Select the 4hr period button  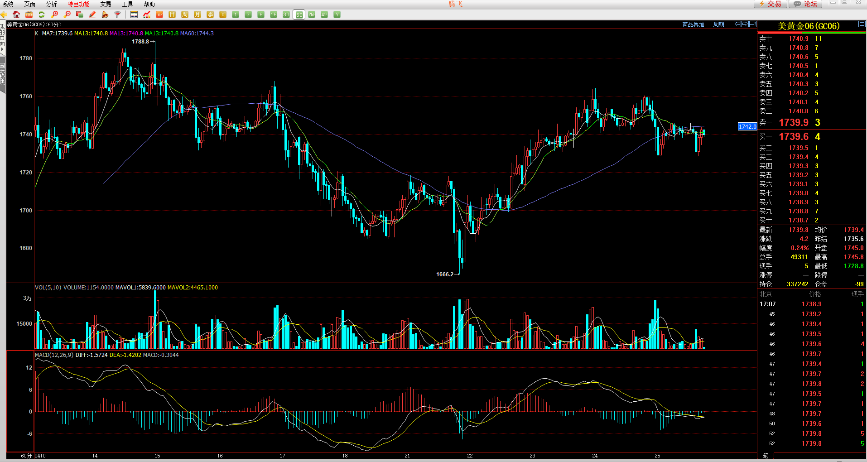[x=324, y=14]
